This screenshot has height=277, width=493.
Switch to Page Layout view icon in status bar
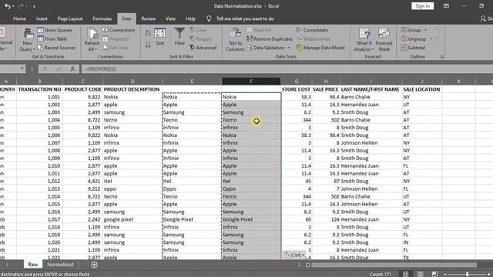420,274
